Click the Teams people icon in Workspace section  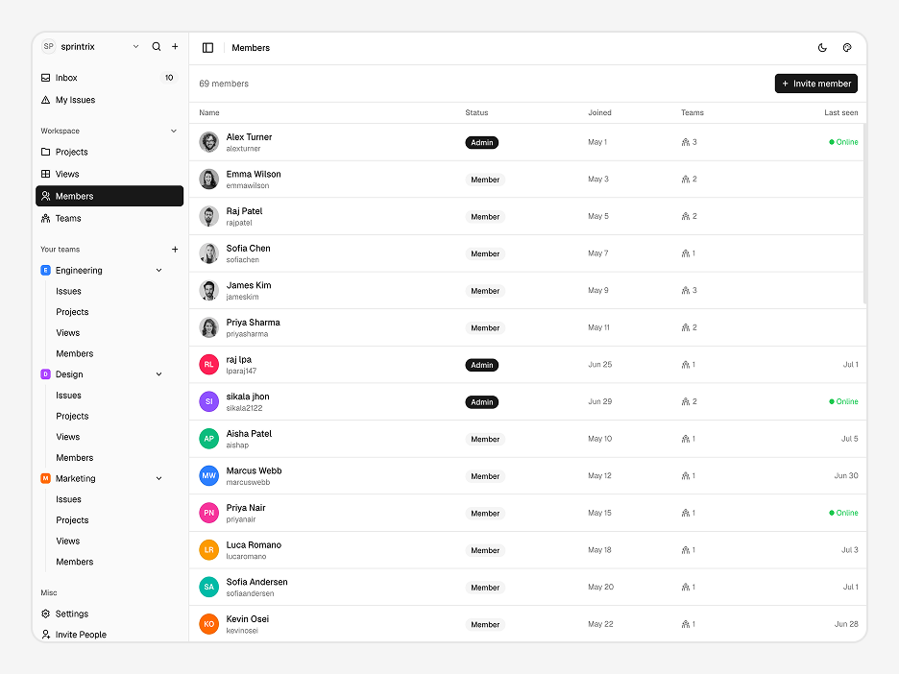(x=46, y=218)
